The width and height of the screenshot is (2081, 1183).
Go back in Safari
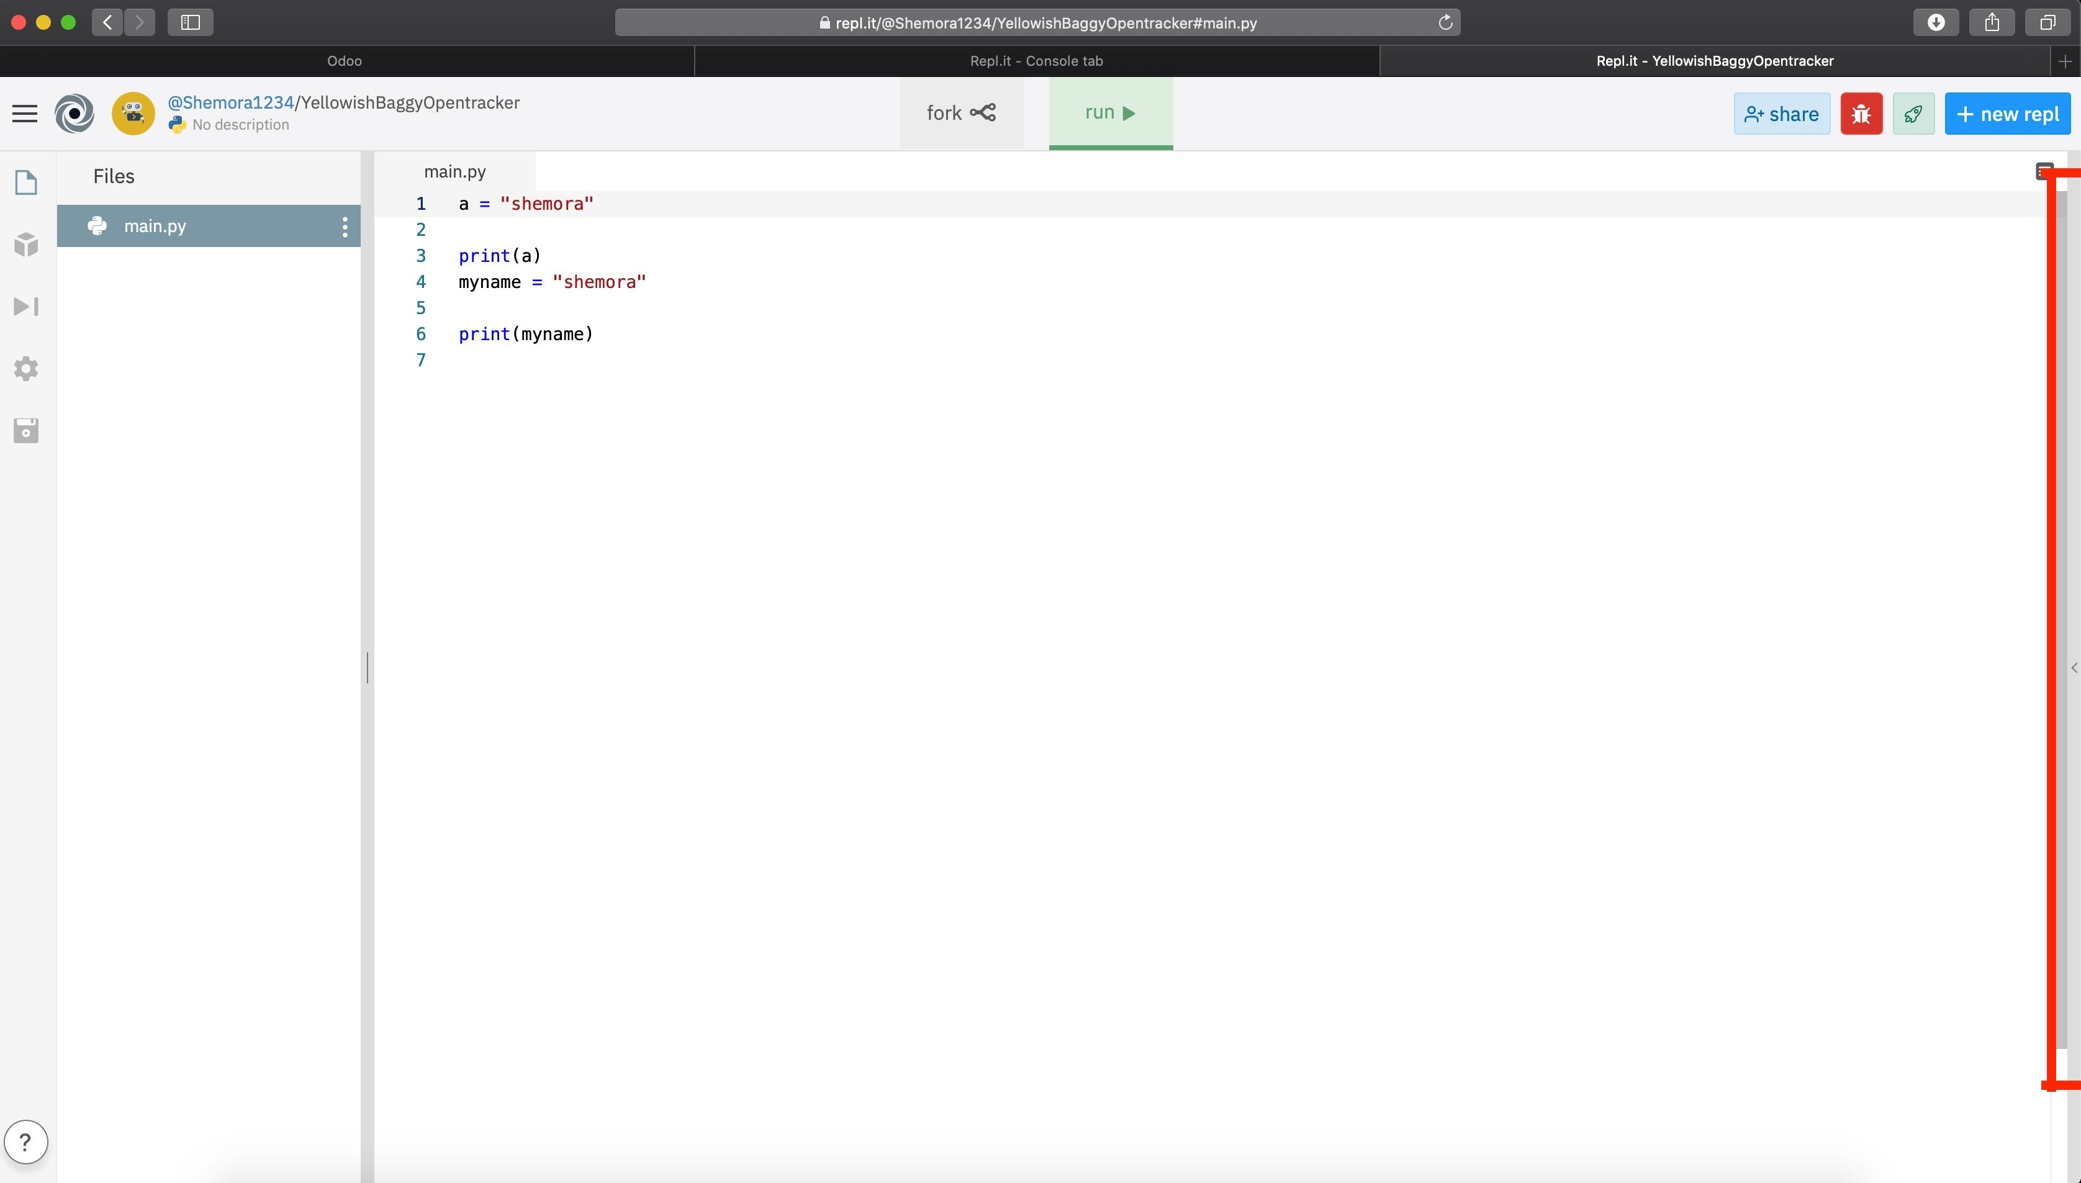point(107,23)
